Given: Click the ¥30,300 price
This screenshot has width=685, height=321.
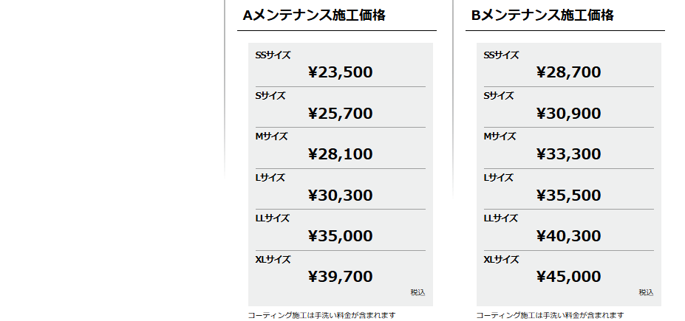Looking at the screenshot, I should coord(340,196).
